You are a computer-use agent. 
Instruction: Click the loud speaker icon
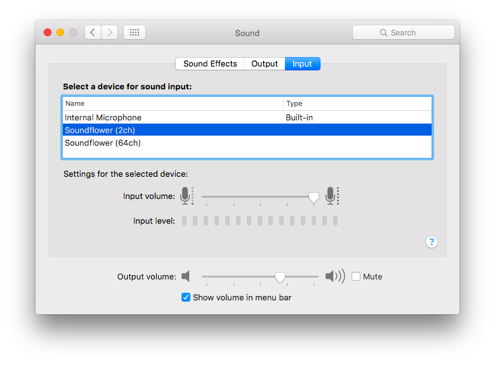coord(334,276)
